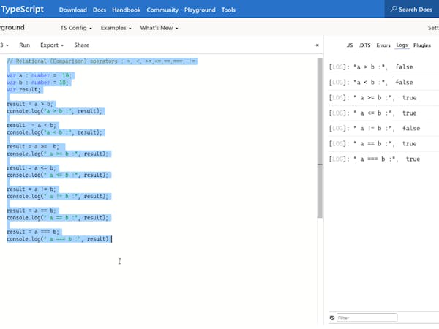
Task: Click the 'result = a != b;' line
Action: 31,189
